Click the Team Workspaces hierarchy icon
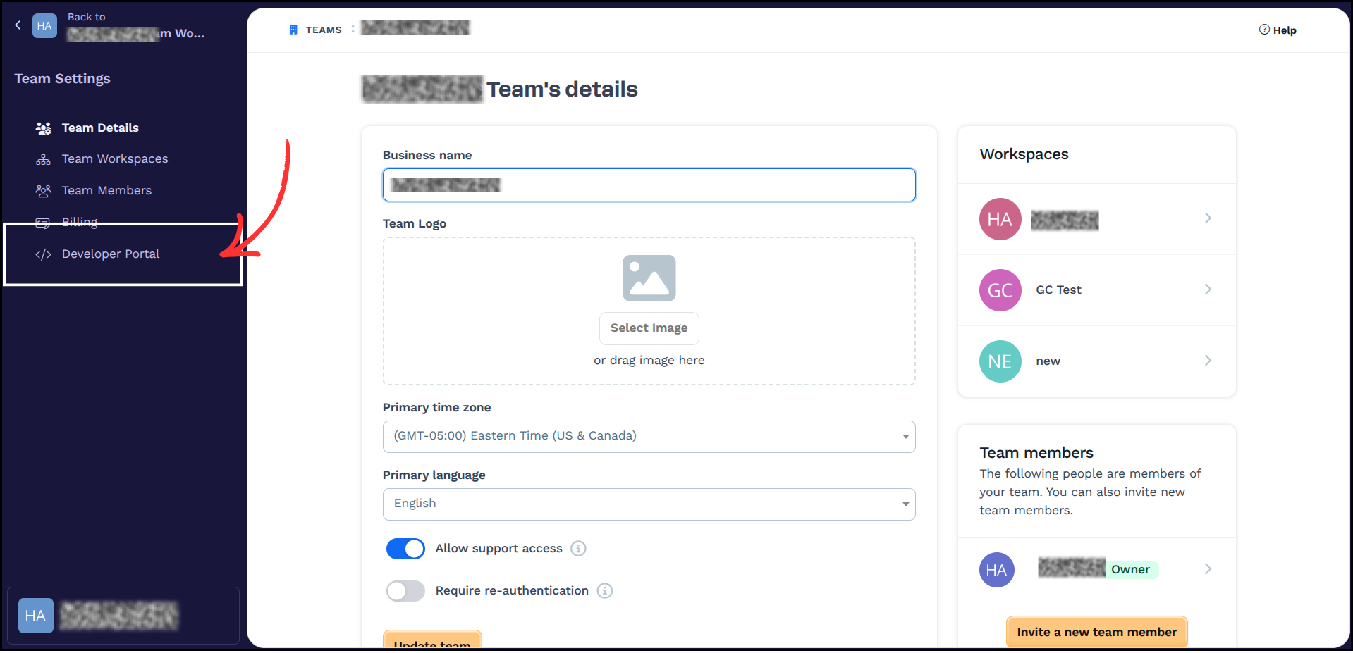Screen dimensions: 1353x653 (x=42, y=158)
